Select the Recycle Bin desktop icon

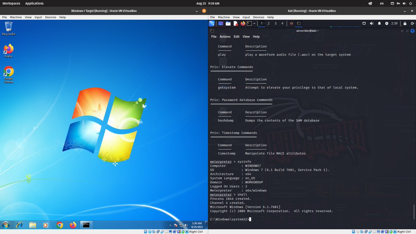9,28
